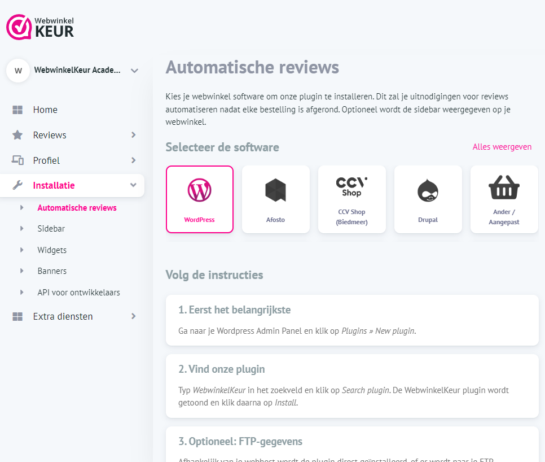Open the Banners submenu item
The width and height of the screenshot is (545, 462).
52,271
